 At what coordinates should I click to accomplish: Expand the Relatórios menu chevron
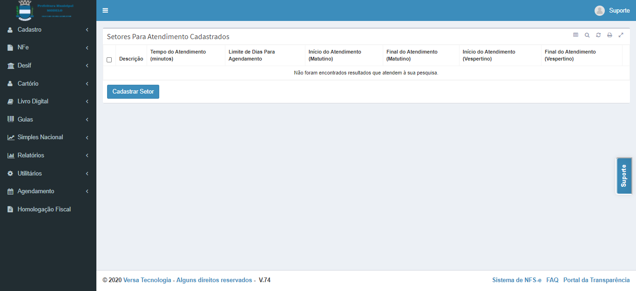tap(87, 156)
